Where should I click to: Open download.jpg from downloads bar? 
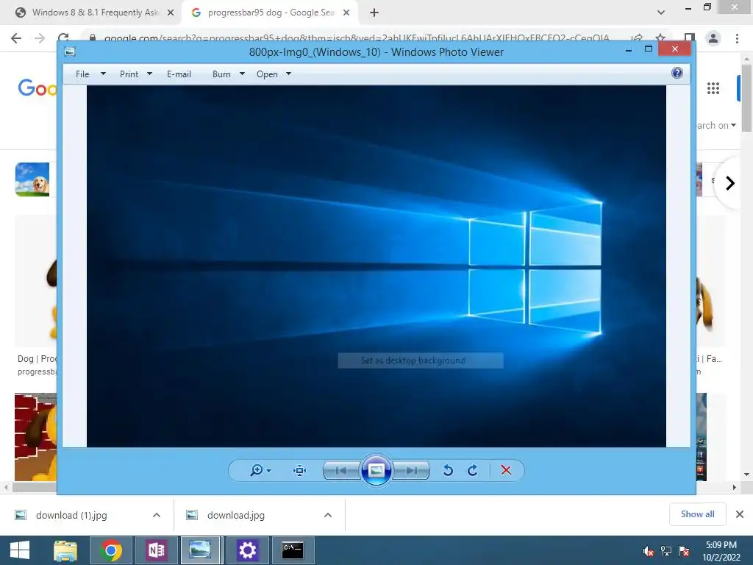coord(236,515)
